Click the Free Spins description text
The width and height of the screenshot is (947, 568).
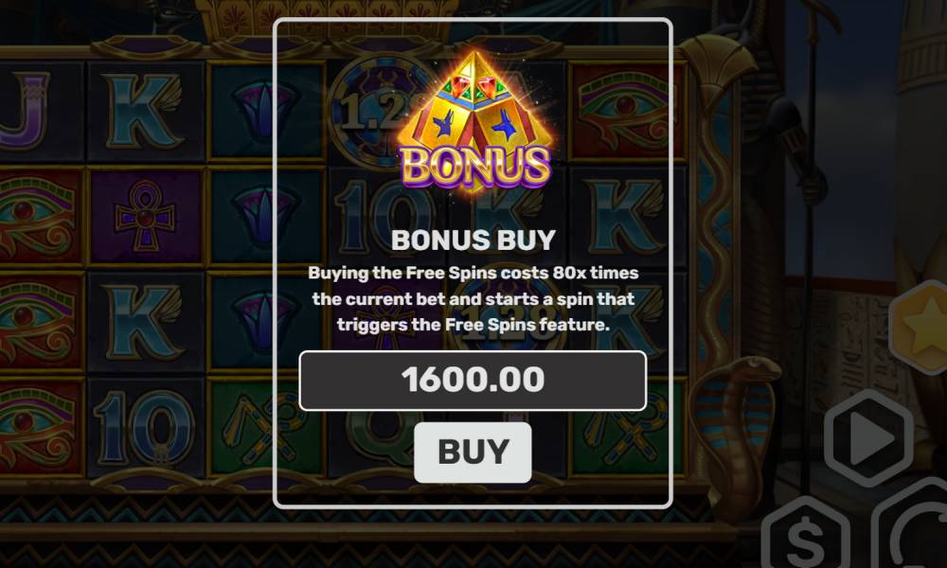[x=473, y=299]
